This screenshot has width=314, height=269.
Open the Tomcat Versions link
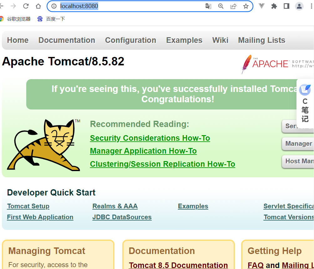tap(289, 217)
